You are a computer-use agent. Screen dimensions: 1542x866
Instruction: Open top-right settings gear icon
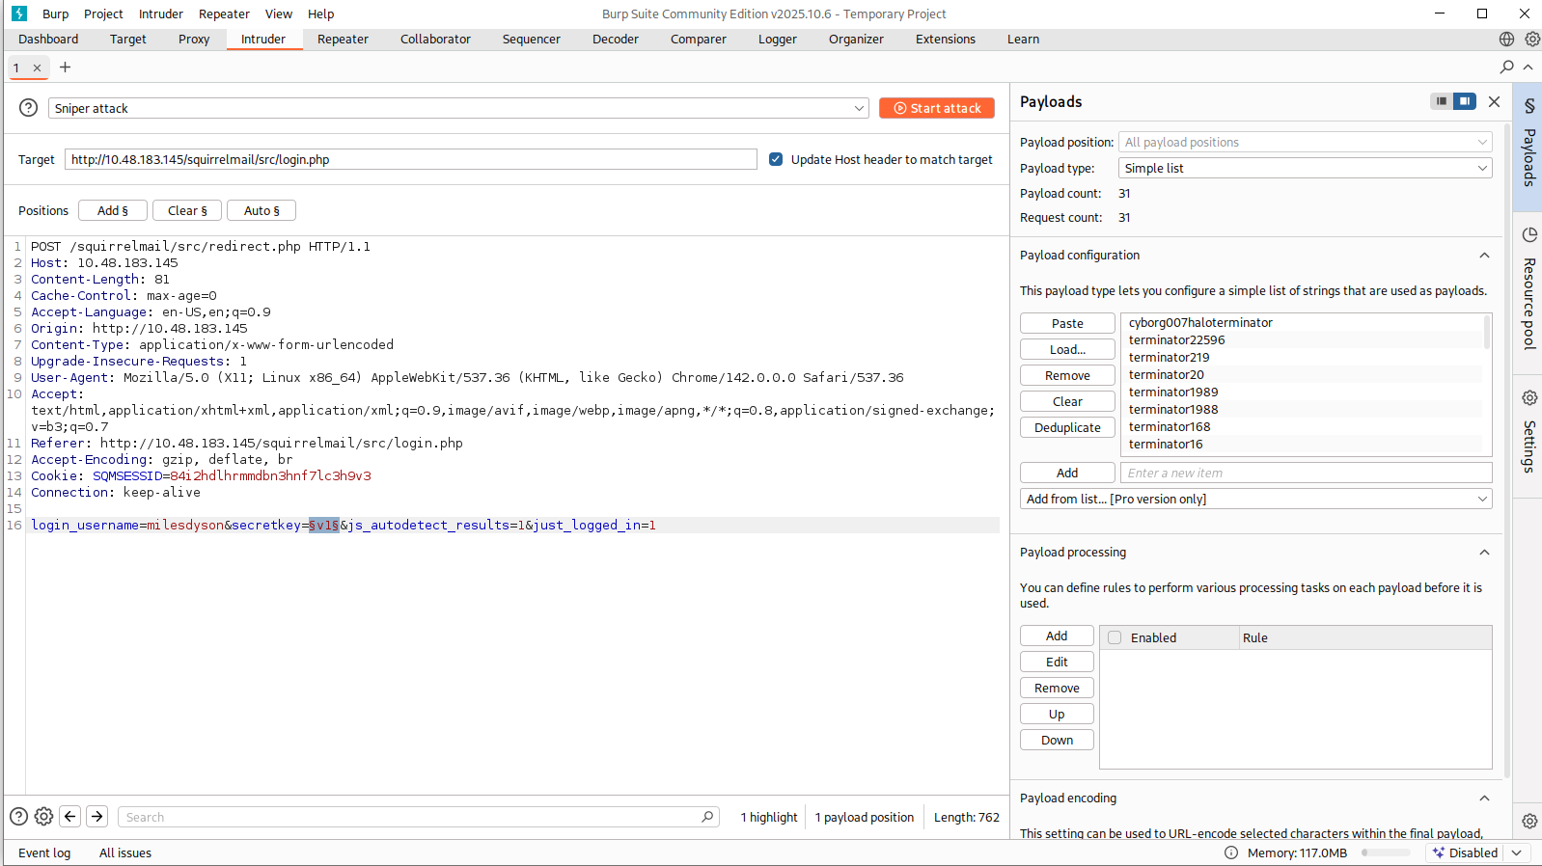point(1532,40)
